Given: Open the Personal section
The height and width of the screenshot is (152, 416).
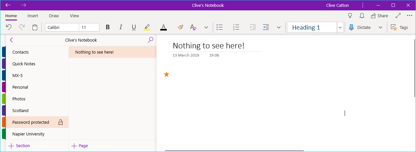Looking at the screenshot, I should pos(37,87).
